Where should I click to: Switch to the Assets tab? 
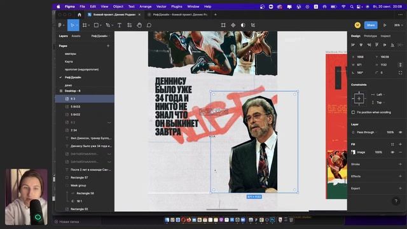[76, 36]
